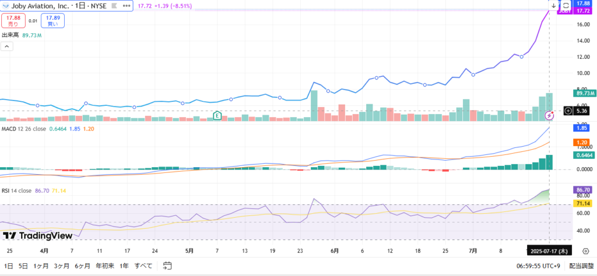597x276 pixels.
Task: Collapse the indicator legend with chevron button
Action: [x=7, y=47]
